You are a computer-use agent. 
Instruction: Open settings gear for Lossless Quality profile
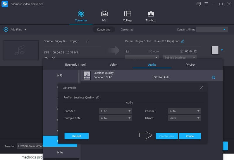[x=214, y=77]
